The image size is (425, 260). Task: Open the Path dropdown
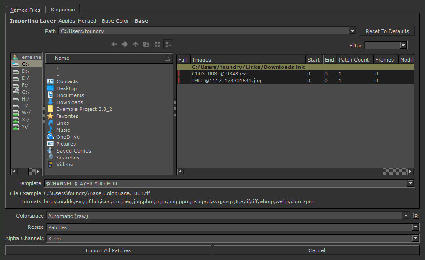click(353, 31)
